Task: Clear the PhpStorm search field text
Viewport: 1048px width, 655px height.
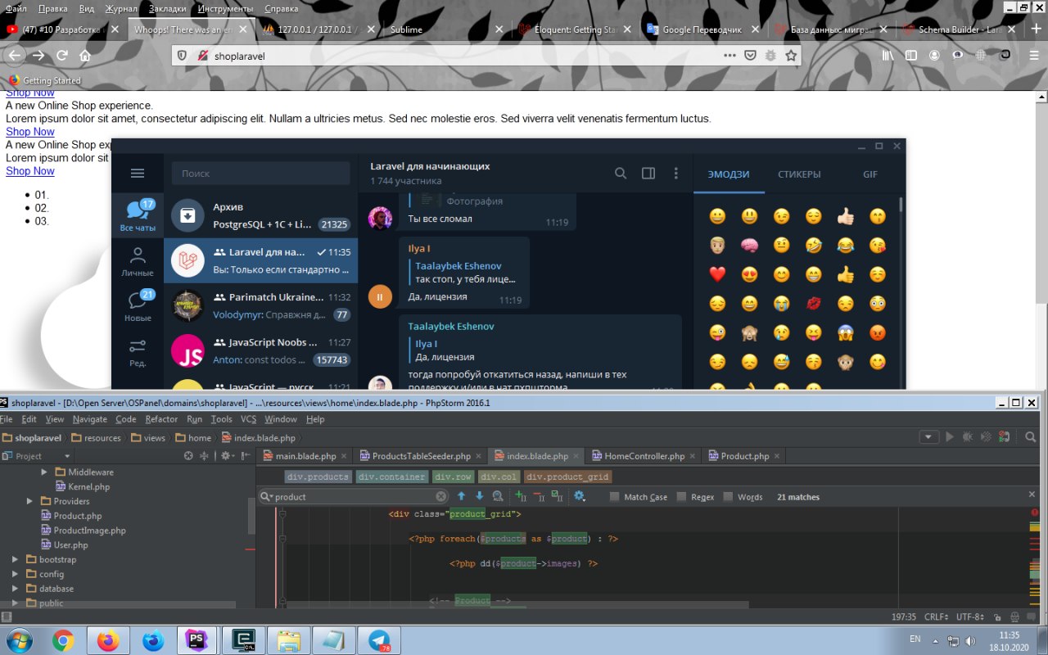Action: [x=441, y=496]
